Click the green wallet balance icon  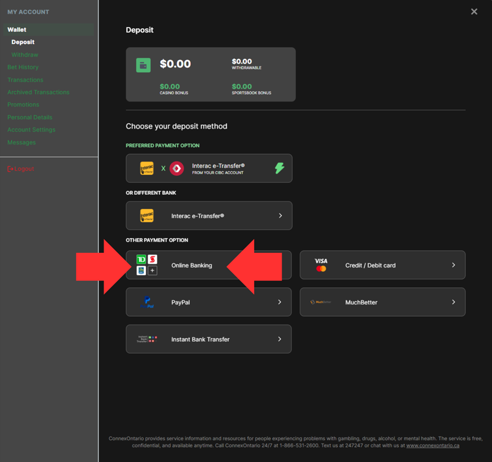(x=143, y=65)
